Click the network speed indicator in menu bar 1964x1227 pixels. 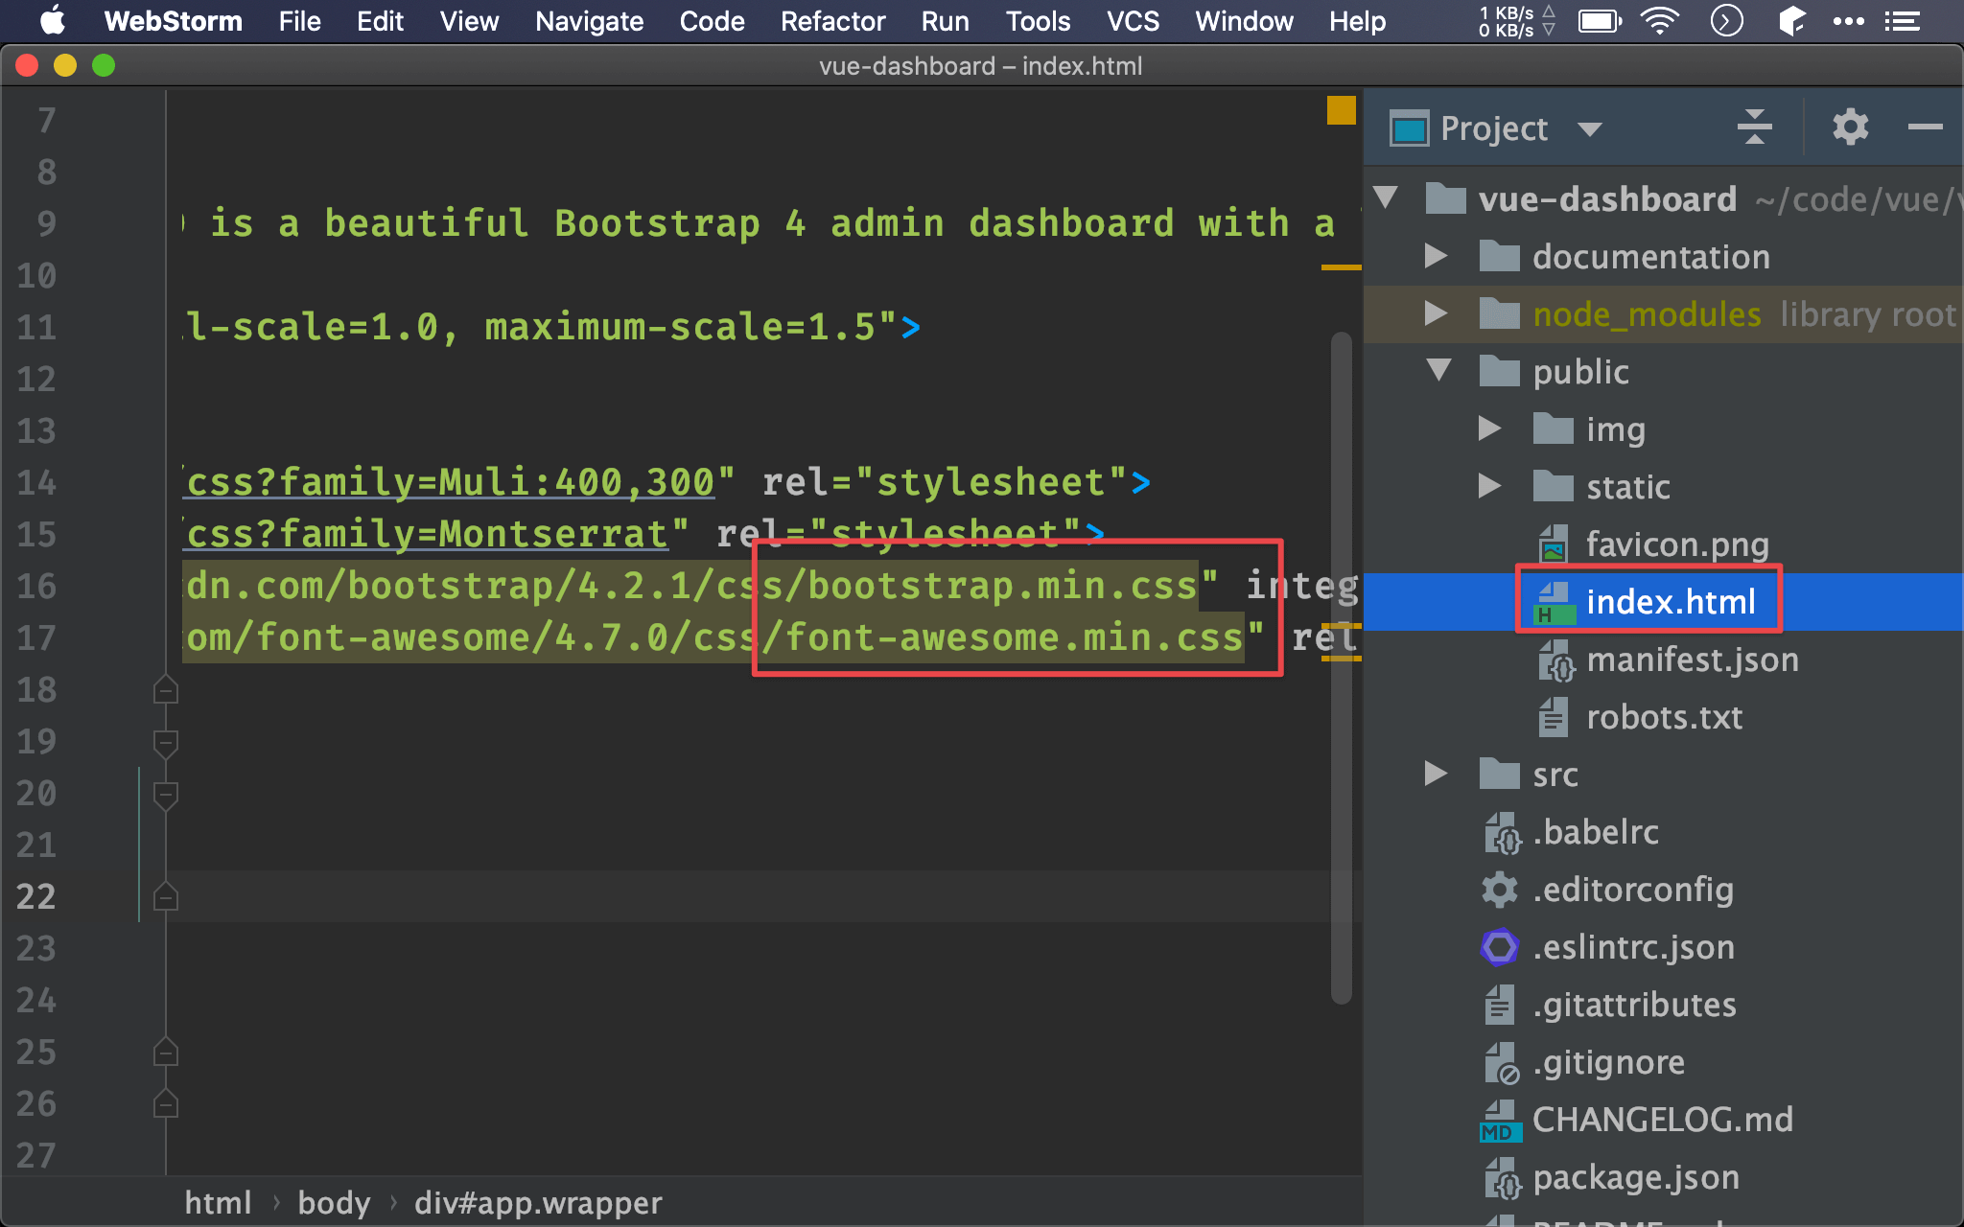[1516, 21]
